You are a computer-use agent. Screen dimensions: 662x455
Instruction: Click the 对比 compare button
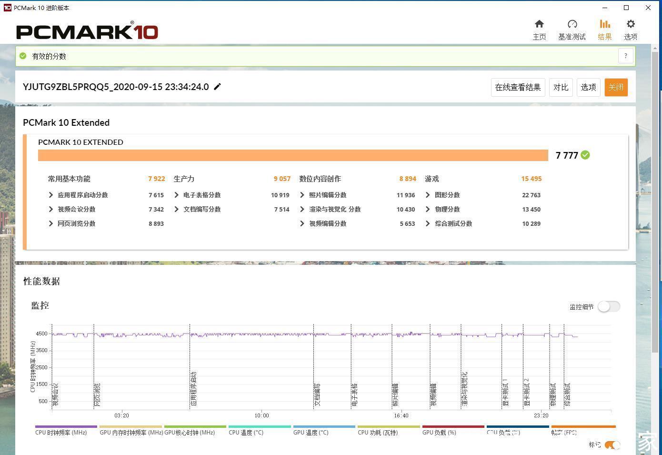point(561,87)
